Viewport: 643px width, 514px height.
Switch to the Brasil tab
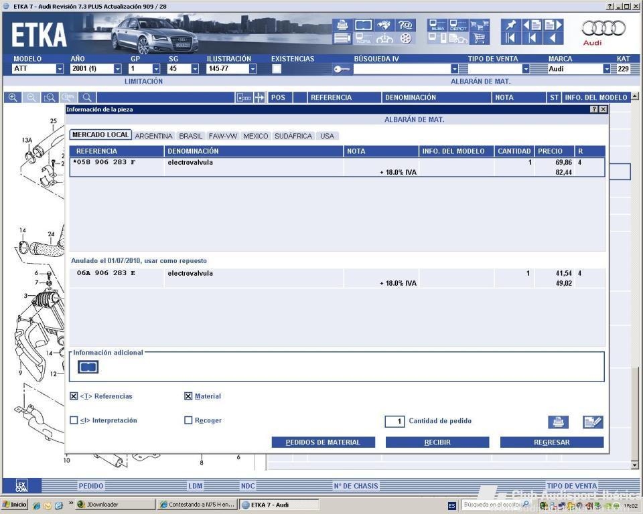(191, 136)
